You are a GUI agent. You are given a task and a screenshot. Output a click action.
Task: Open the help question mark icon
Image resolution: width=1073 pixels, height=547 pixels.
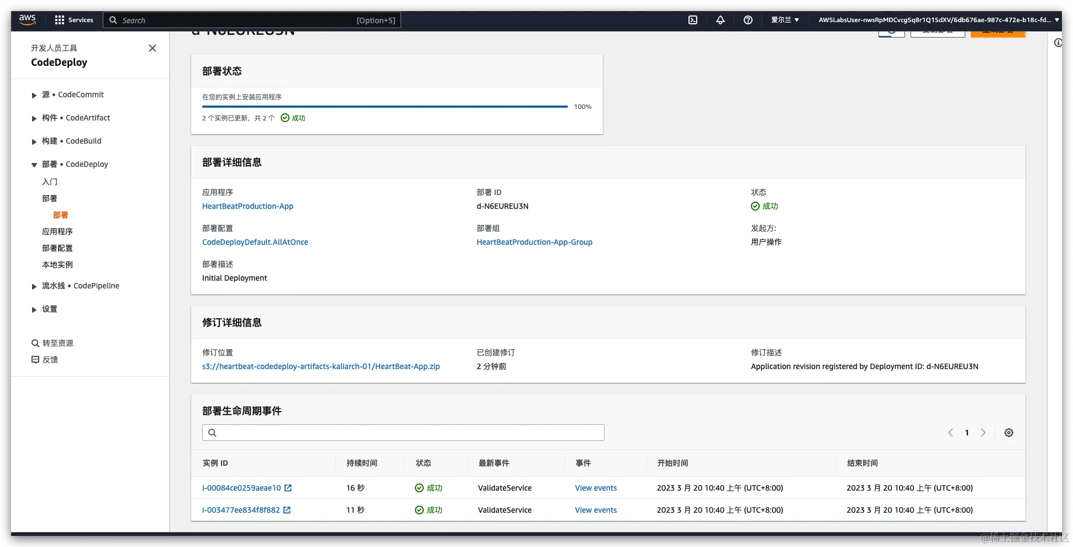pyautogui.click(x=748, y=20)
